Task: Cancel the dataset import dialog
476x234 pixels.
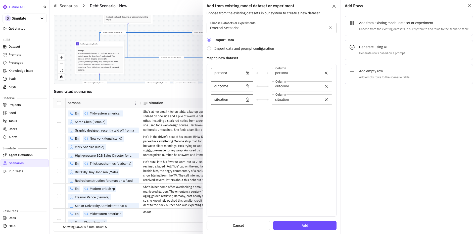Action: (x=238, y=225)
